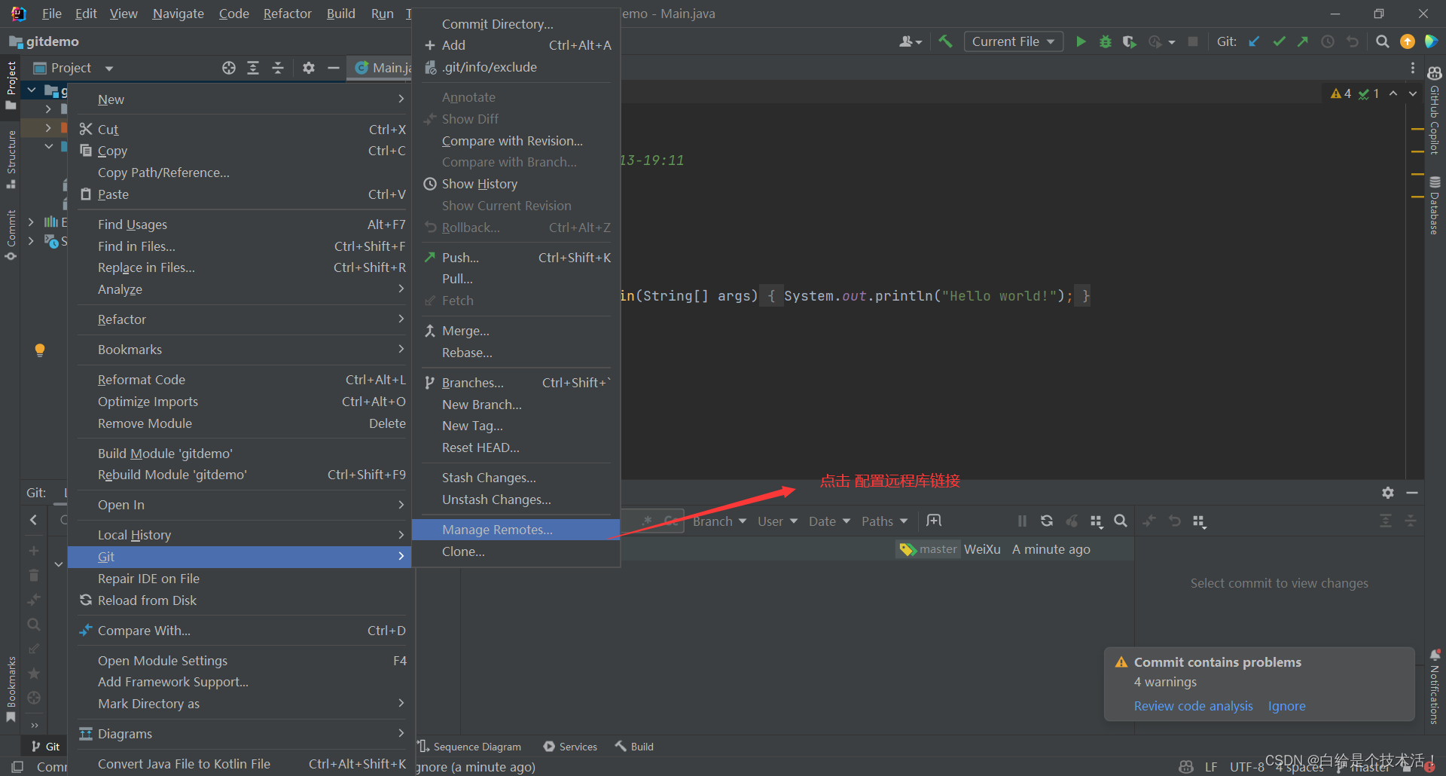Open the Git tool window tab at bottom
This screenshot has height=776, width=1446.
(45, 747)
